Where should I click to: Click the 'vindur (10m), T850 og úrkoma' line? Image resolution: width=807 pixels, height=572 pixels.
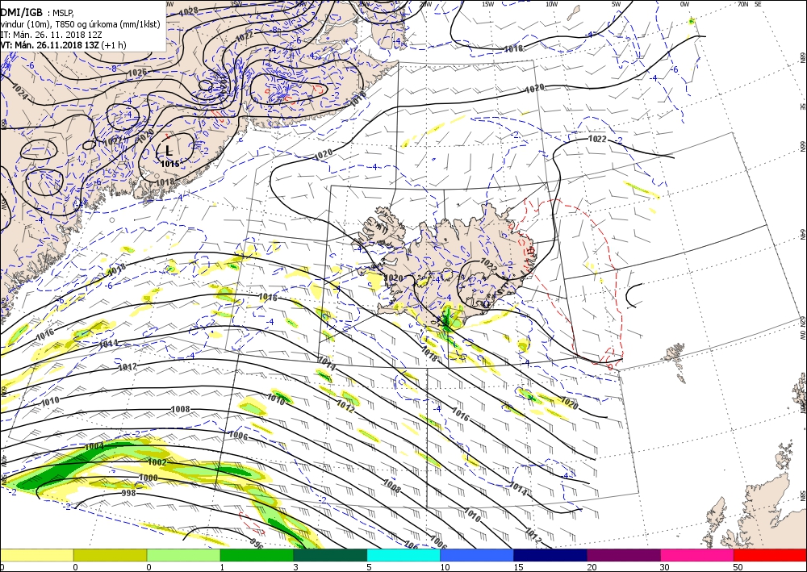click(80, 24)
